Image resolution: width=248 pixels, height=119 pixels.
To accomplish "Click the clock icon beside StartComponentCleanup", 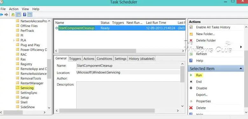I will (x=57, y=28).
